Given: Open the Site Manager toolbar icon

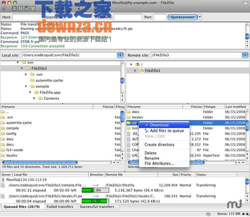Looking at the screenshot, I should pos(3,8).
